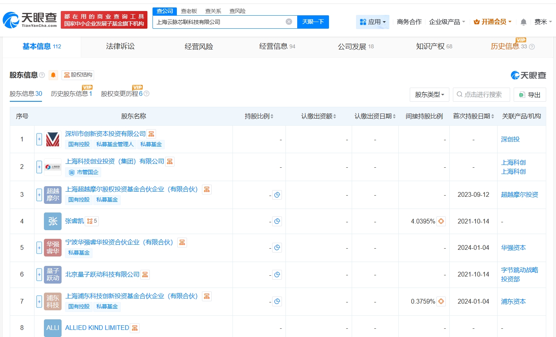Open equity structure icon for ALLIED KIND LIMITED

tap(135, 328)
